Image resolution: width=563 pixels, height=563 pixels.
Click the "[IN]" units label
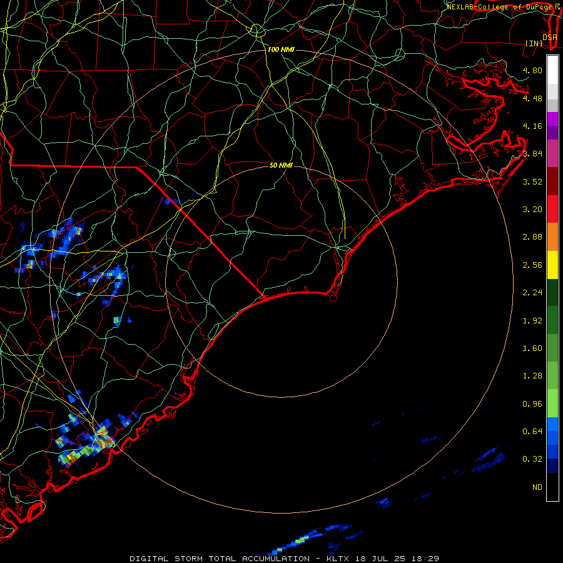(x=534, y=43)
